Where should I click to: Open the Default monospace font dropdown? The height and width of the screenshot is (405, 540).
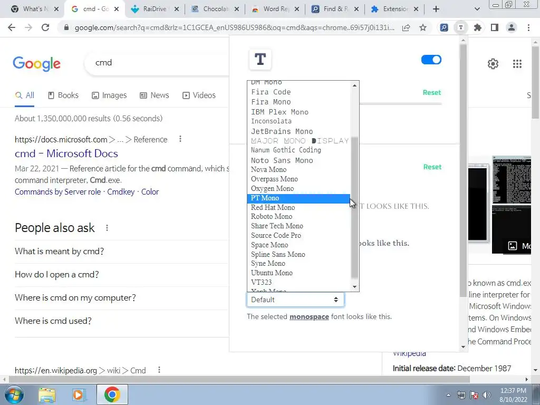point(295,300)
